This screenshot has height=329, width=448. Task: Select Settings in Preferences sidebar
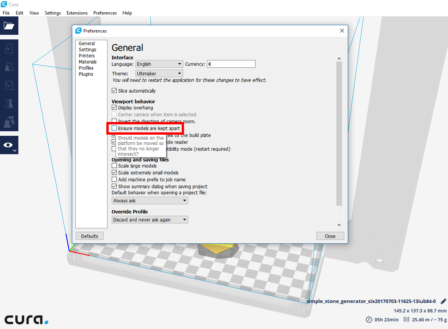(88, 49)
